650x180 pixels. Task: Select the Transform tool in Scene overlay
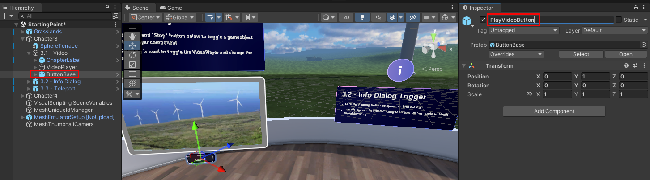pyautogui.click(x=132, y=83)
